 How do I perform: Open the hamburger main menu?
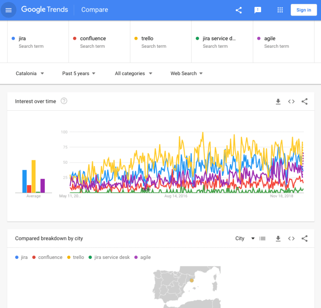9,10
